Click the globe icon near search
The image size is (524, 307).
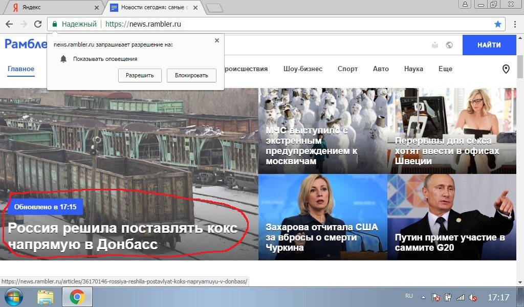click(449, 45)
